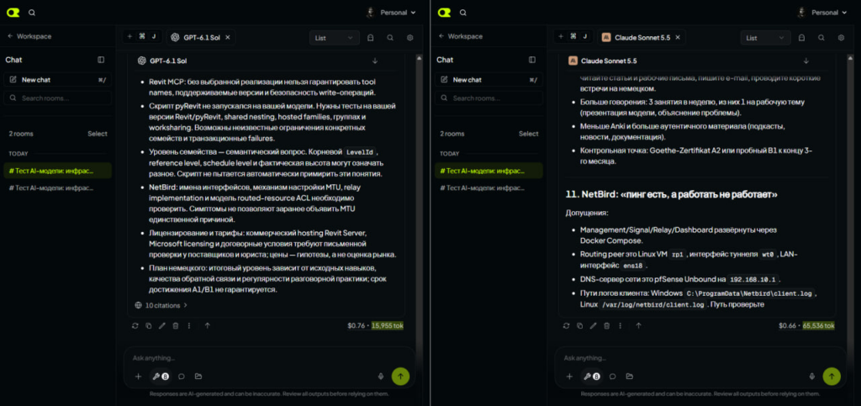
Task: Add model with plus ⌘J button, right window
Action: click(573, 37)
